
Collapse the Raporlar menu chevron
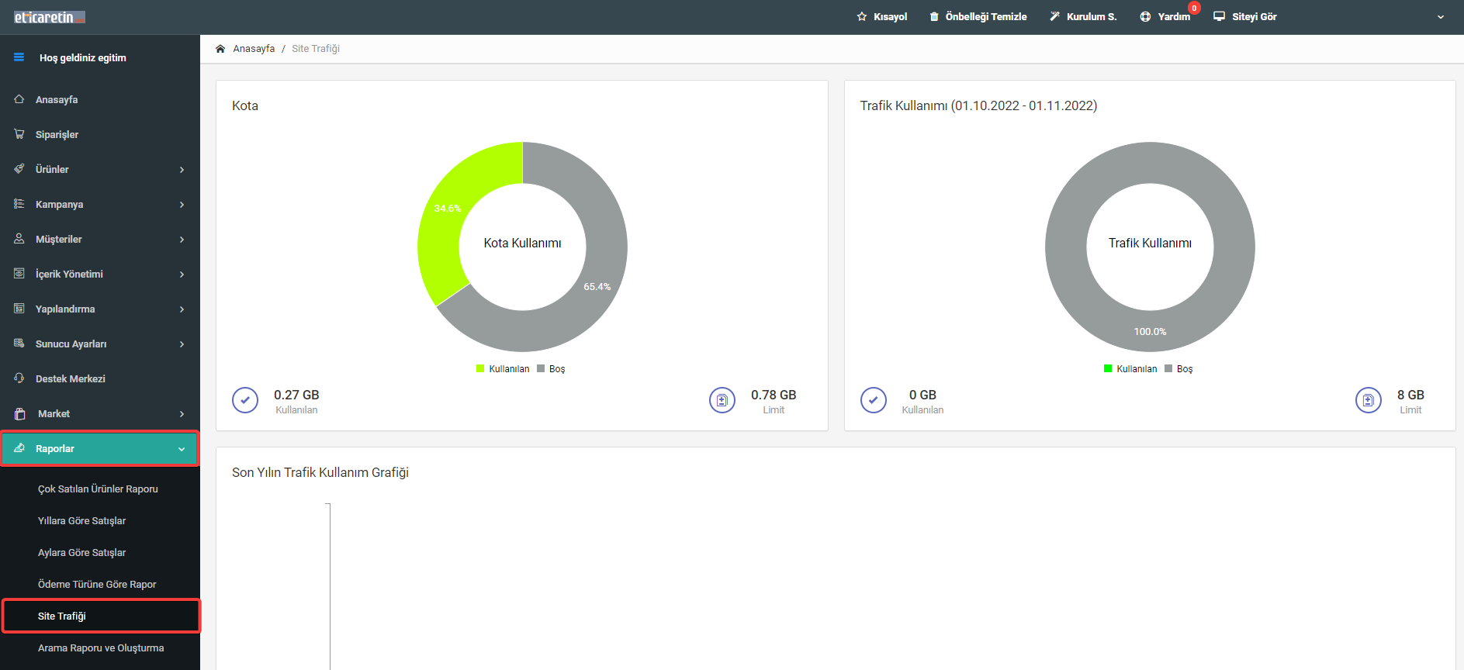click(182, 449)
